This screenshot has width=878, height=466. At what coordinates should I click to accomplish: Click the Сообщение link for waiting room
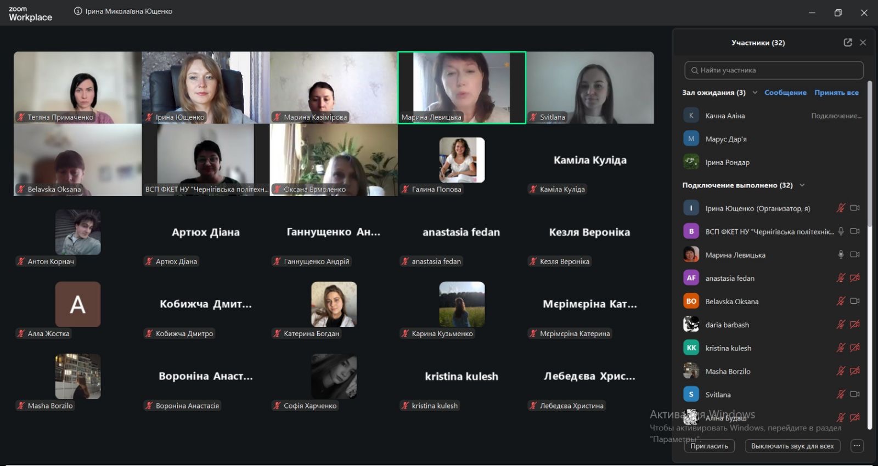[785, 93]
